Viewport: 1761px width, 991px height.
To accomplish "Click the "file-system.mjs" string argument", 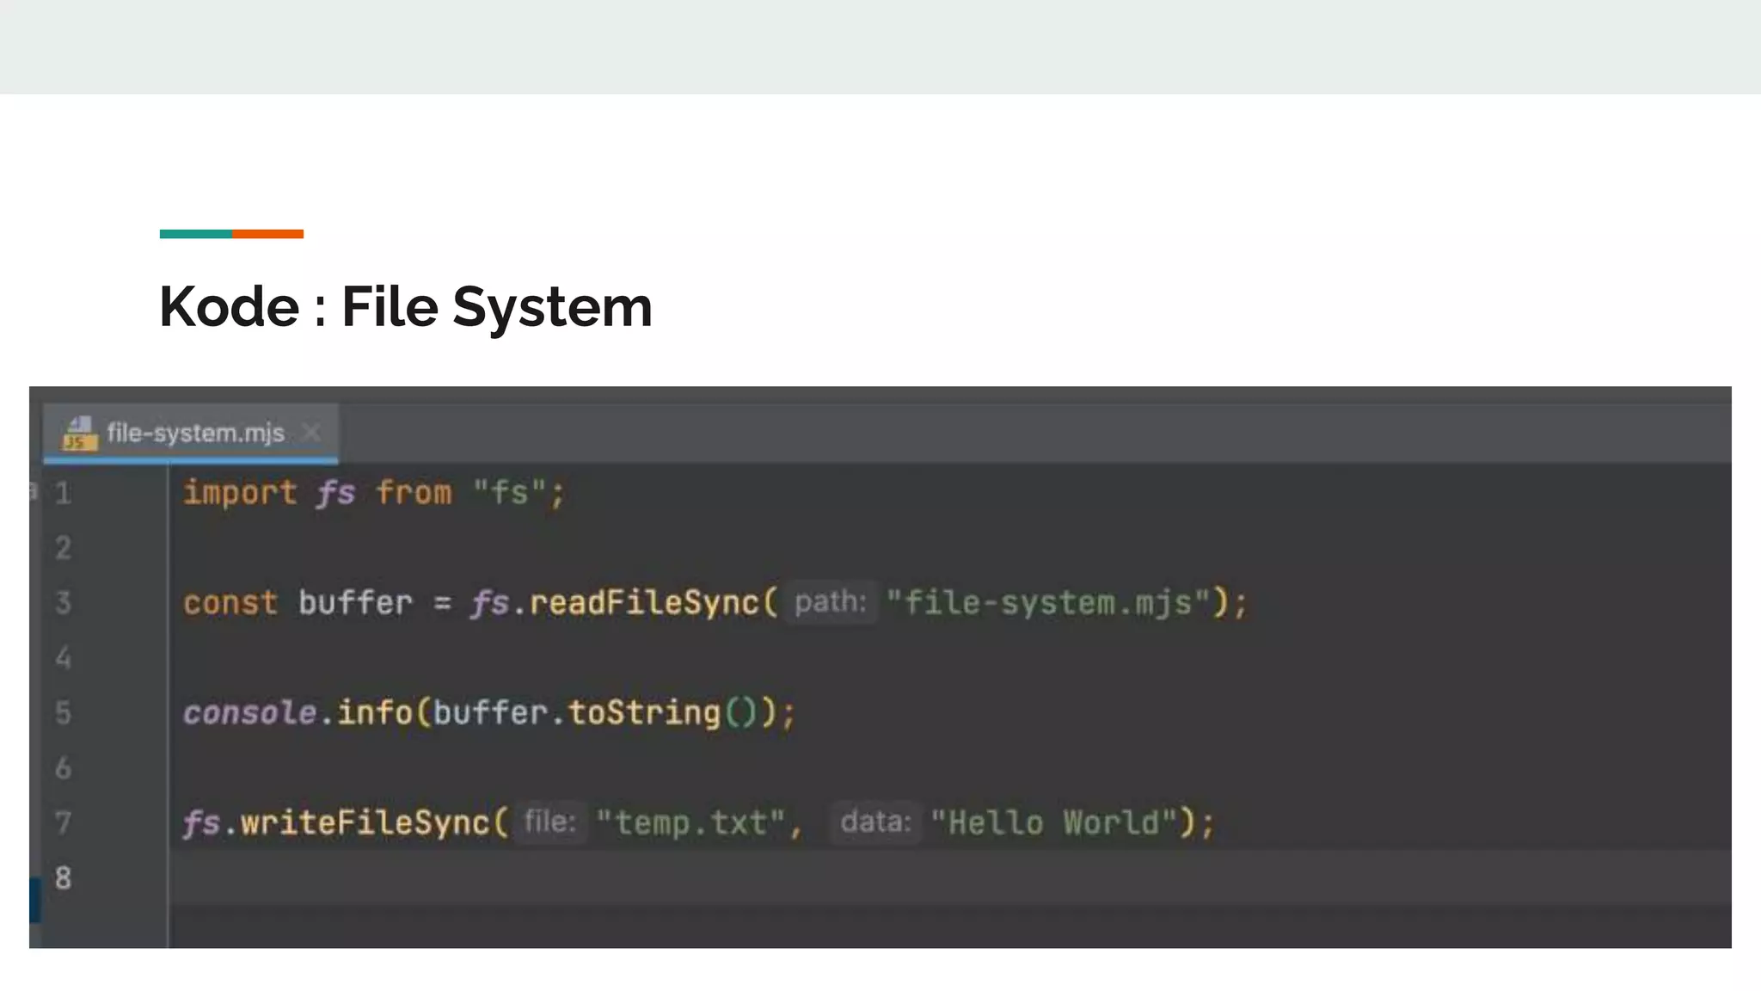I will (1048, 602).
